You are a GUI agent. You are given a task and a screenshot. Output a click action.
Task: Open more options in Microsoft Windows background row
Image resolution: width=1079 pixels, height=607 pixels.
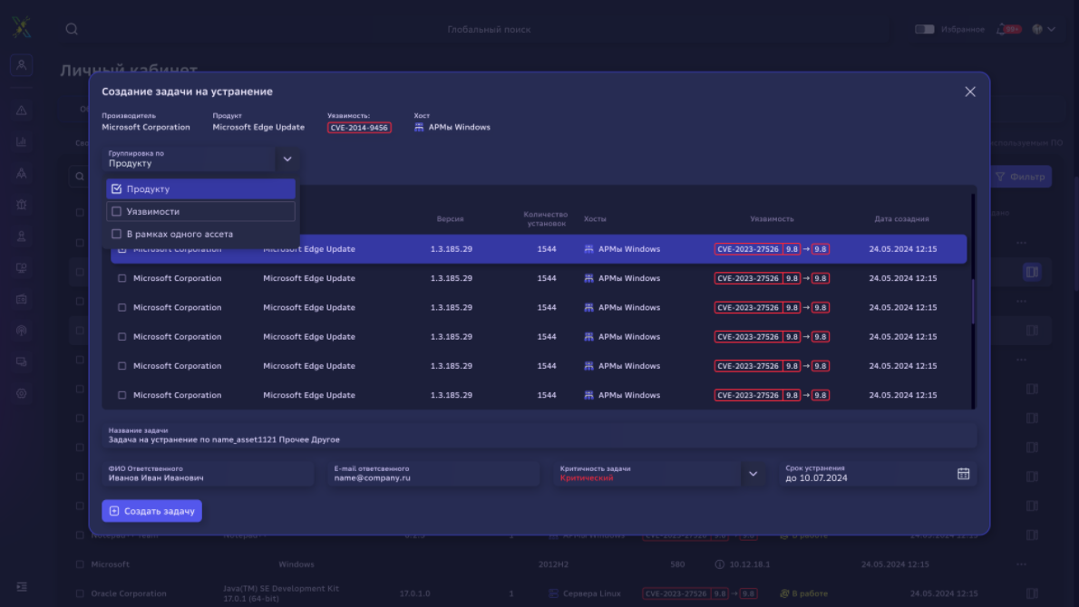(1021, 564)
